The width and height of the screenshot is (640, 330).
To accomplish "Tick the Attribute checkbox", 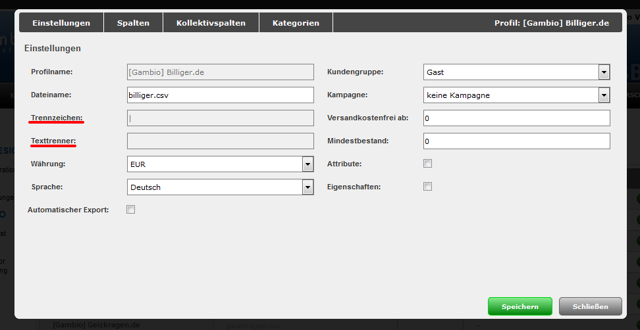I will [427, 163].
